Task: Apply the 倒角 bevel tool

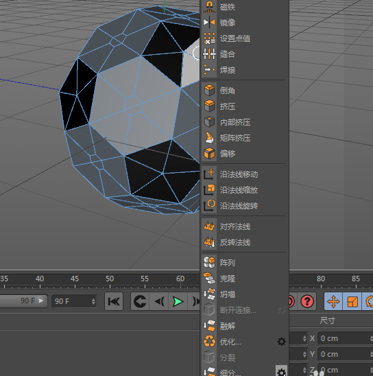Action: click(x=244, y=91)
